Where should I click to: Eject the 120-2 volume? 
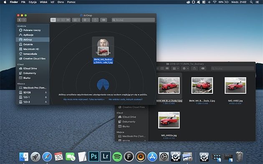pyautogui.click(x=46, y=102)
